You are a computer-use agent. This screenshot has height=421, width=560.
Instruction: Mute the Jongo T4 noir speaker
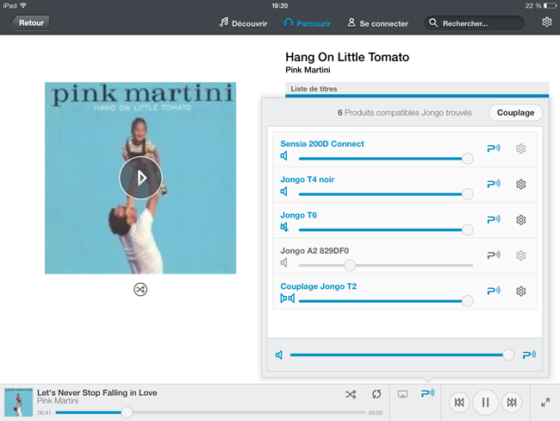(x=284, y=192)
